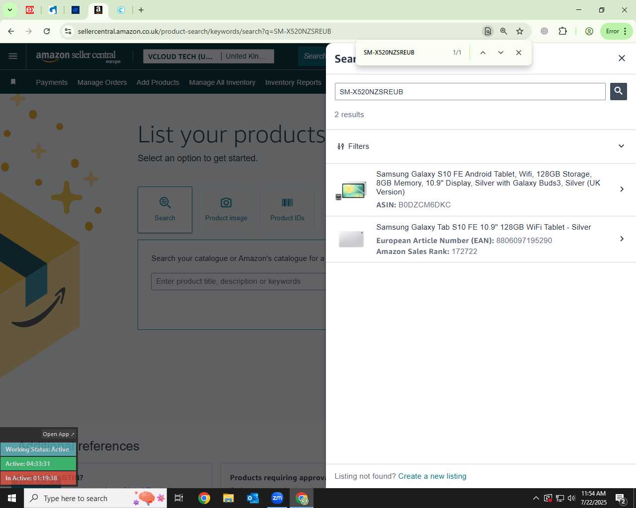Click the find-in-page icon in the address bar
Image resolution: width=636 pixels, height=508 pixels.
pyautogui.click(x=487, y=31)
